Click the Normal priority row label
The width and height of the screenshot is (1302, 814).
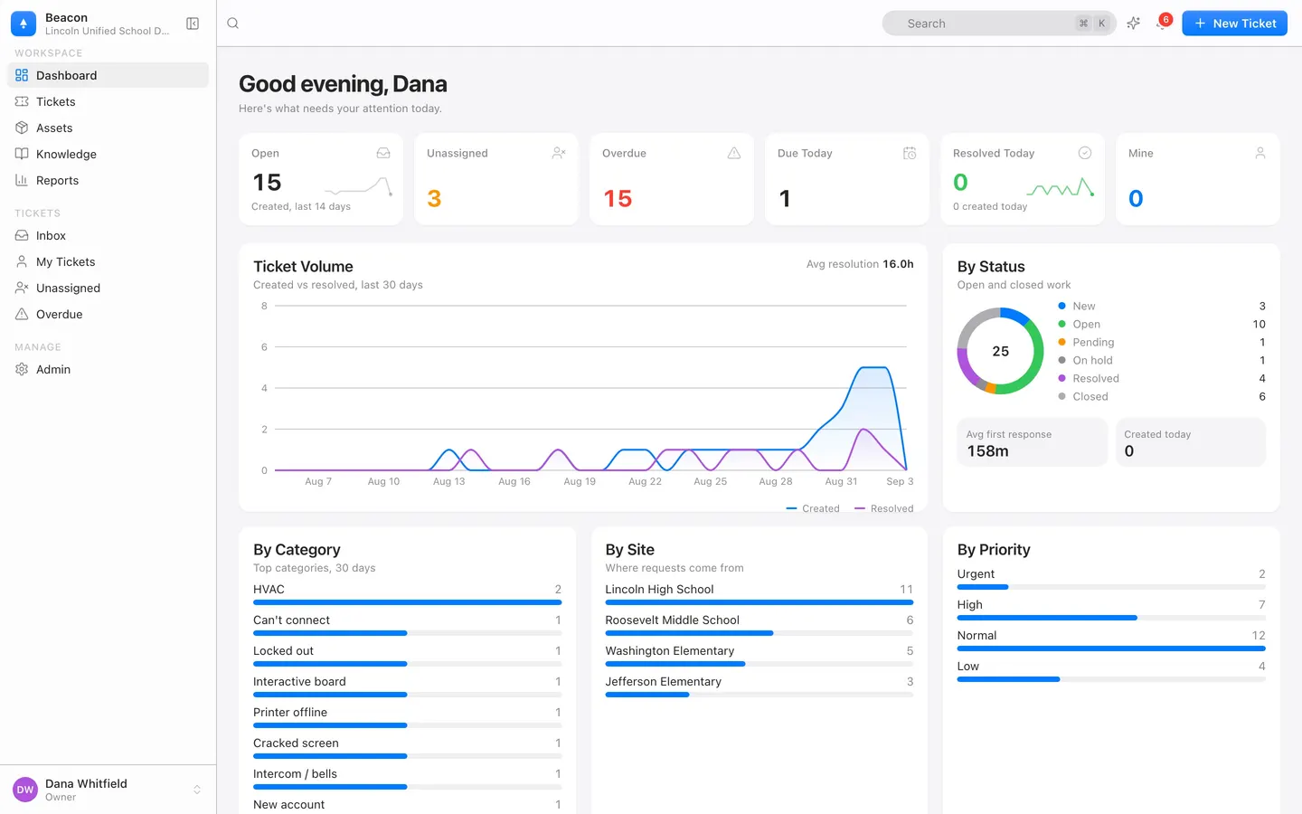[976, 636]
